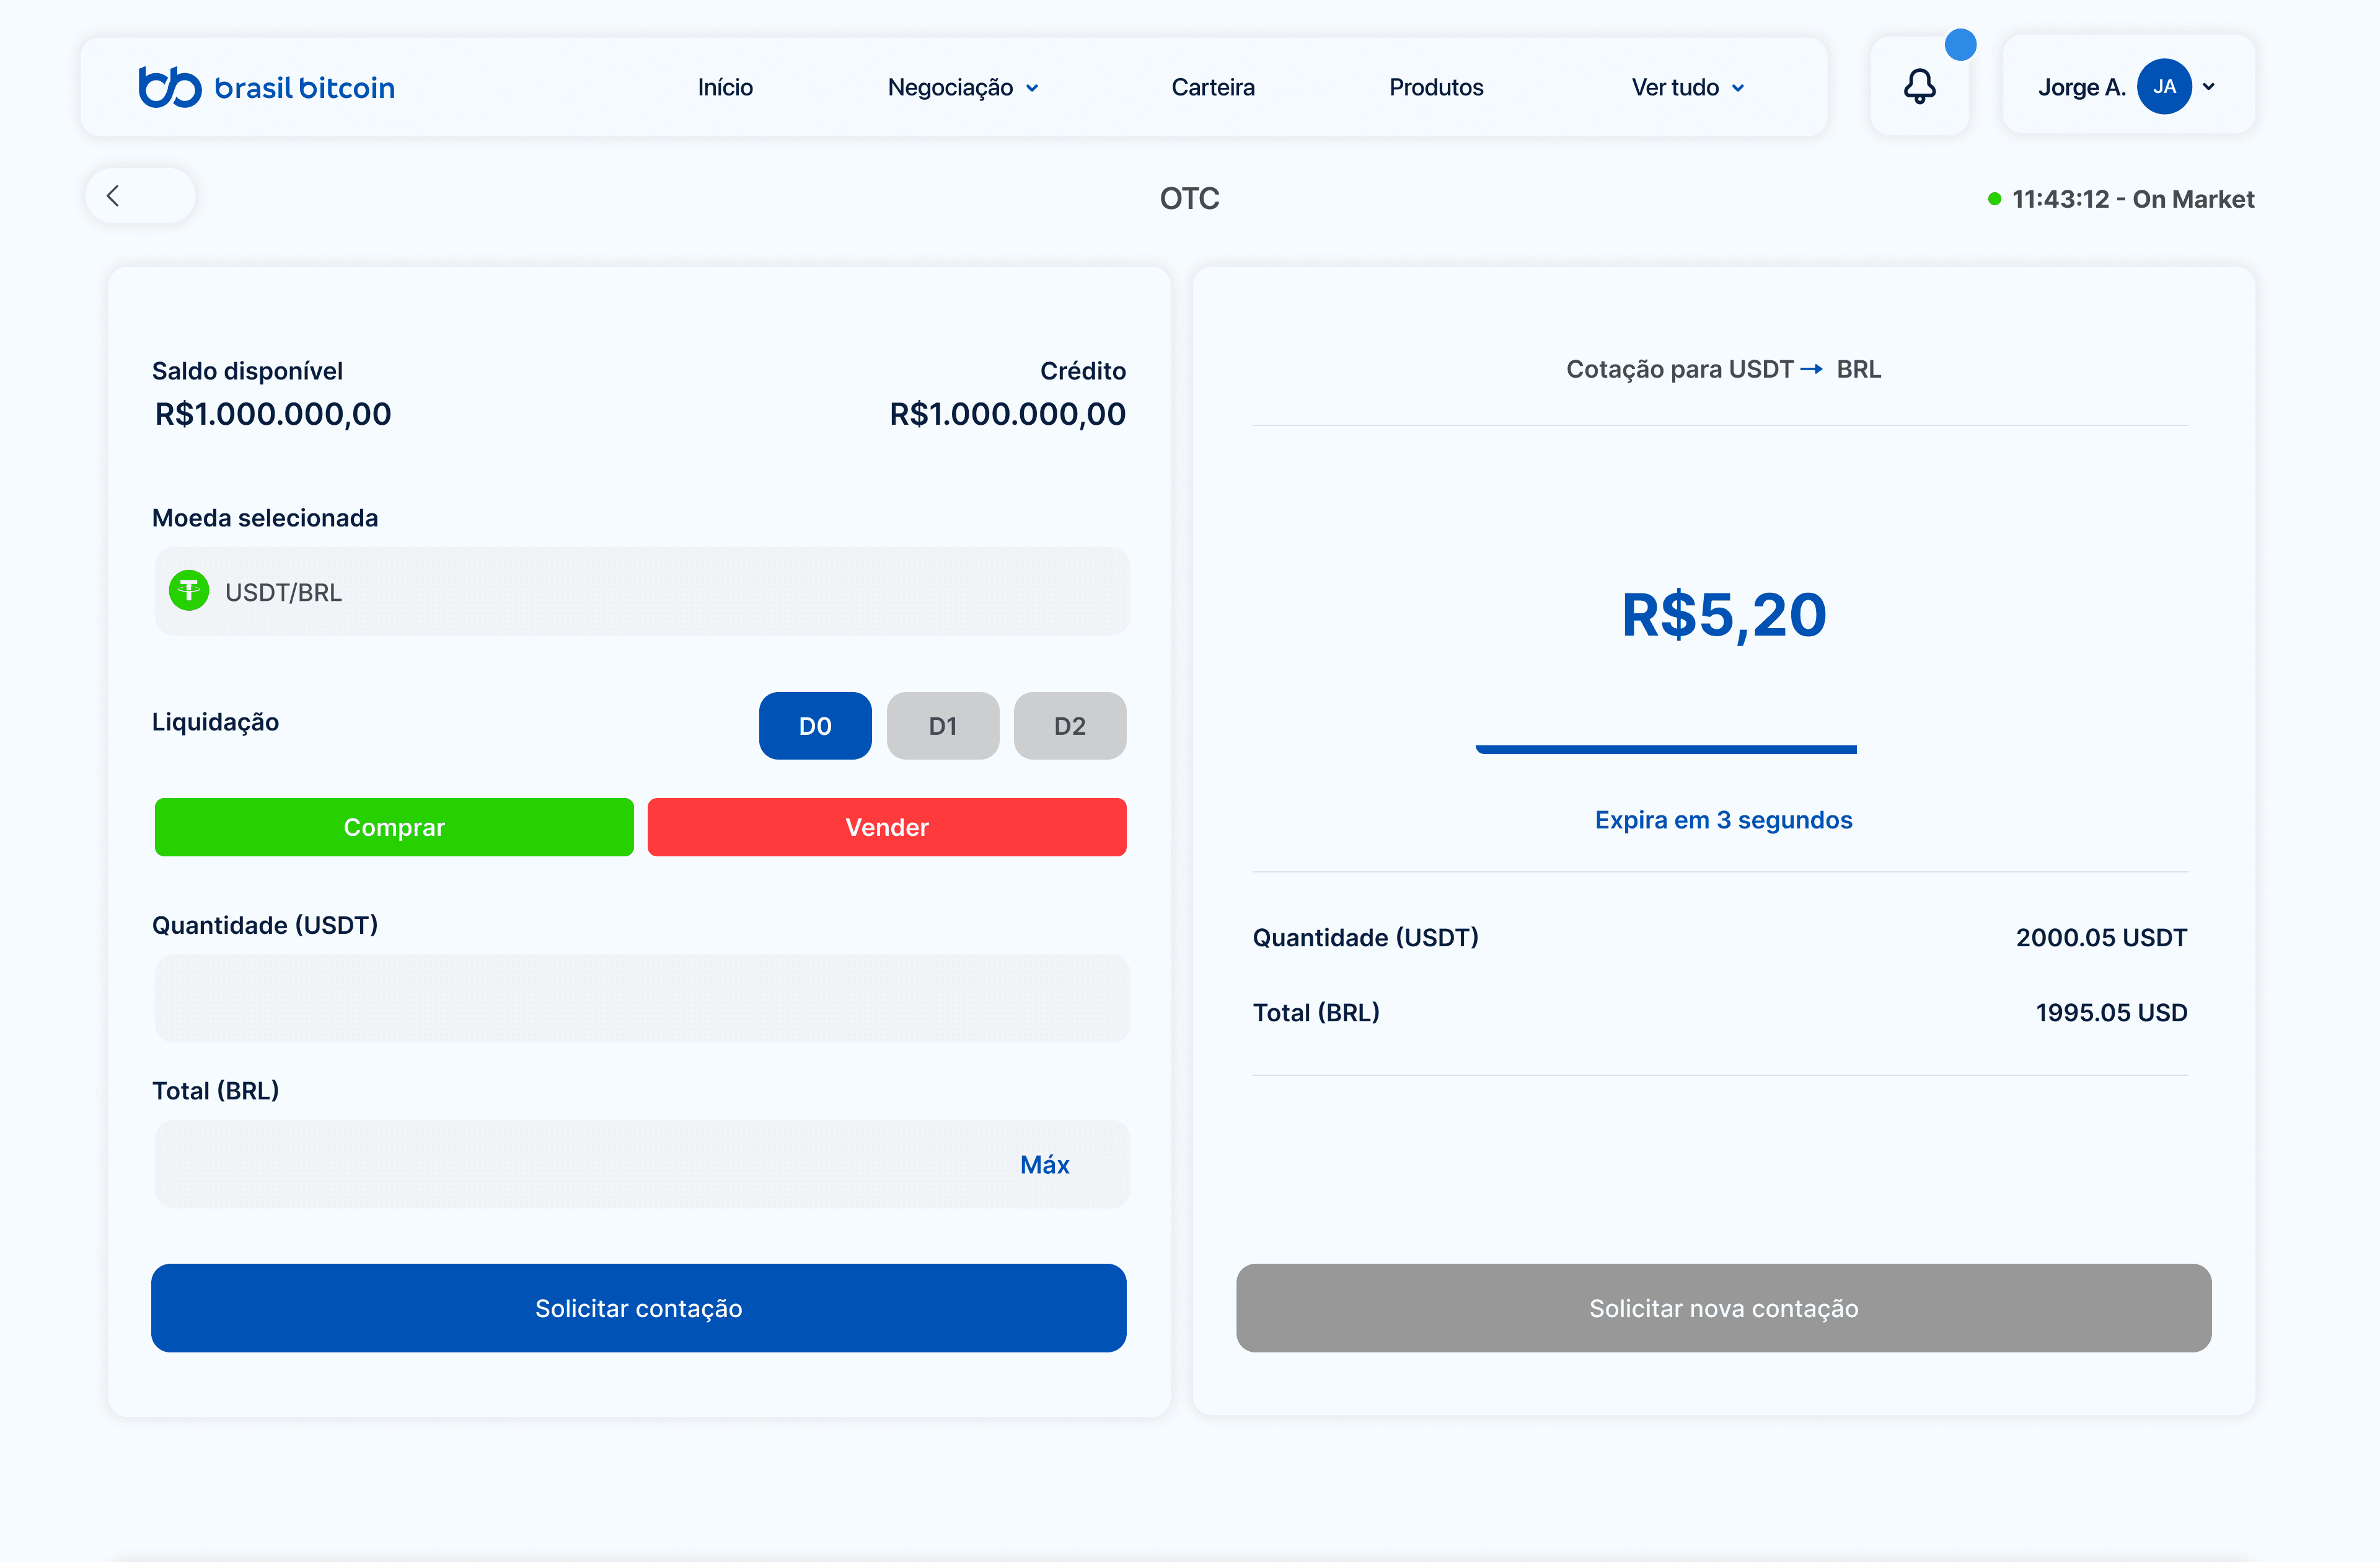Viewport: 2380px width, 1562px height.
Task: Click the Brasil Bitcoin logo
Action: (266, 87)
